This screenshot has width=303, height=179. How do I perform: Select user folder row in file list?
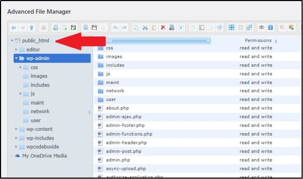(x=197, y=100)
